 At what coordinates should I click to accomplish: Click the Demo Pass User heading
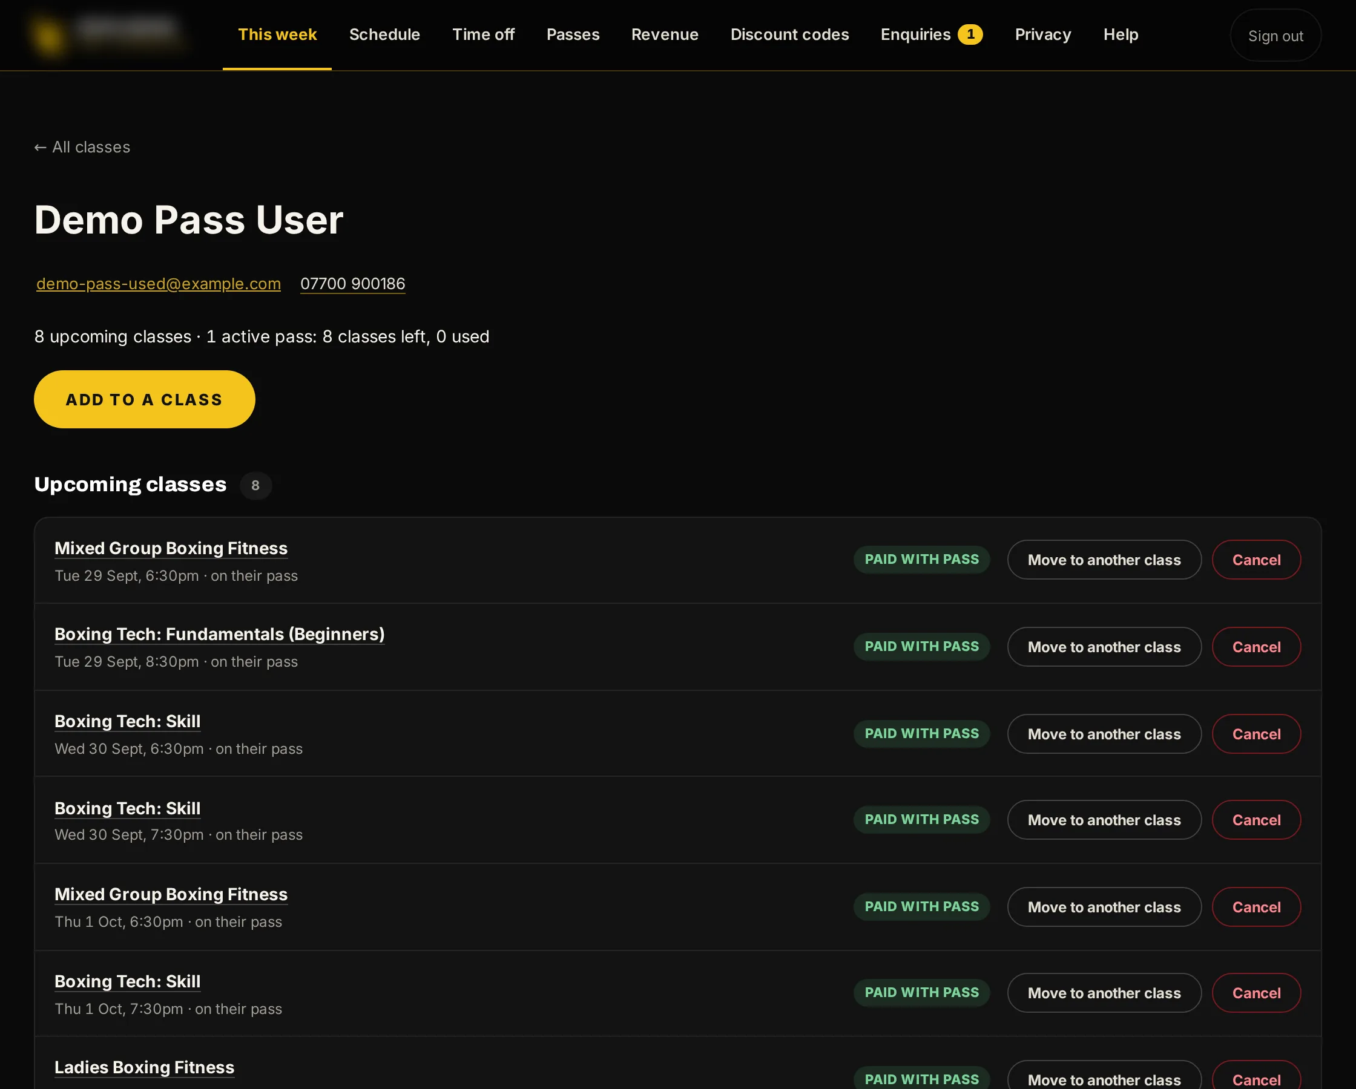(x=189, y=220)
